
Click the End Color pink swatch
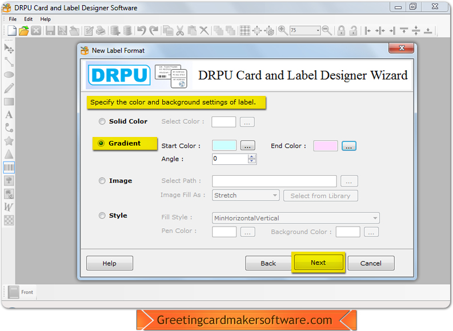click(x=326, y=146)
